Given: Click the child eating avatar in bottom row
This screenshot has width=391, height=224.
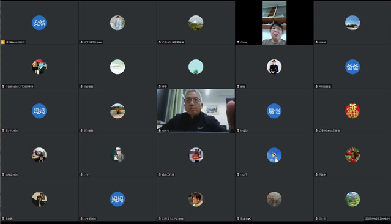Looking at the screenshot, I should [x=196, y=199].
